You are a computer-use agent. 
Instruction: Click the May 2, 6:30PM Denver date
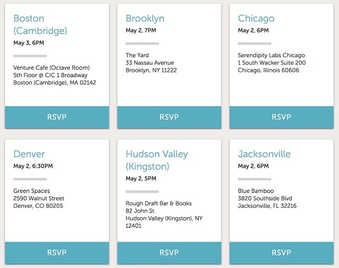33,166
